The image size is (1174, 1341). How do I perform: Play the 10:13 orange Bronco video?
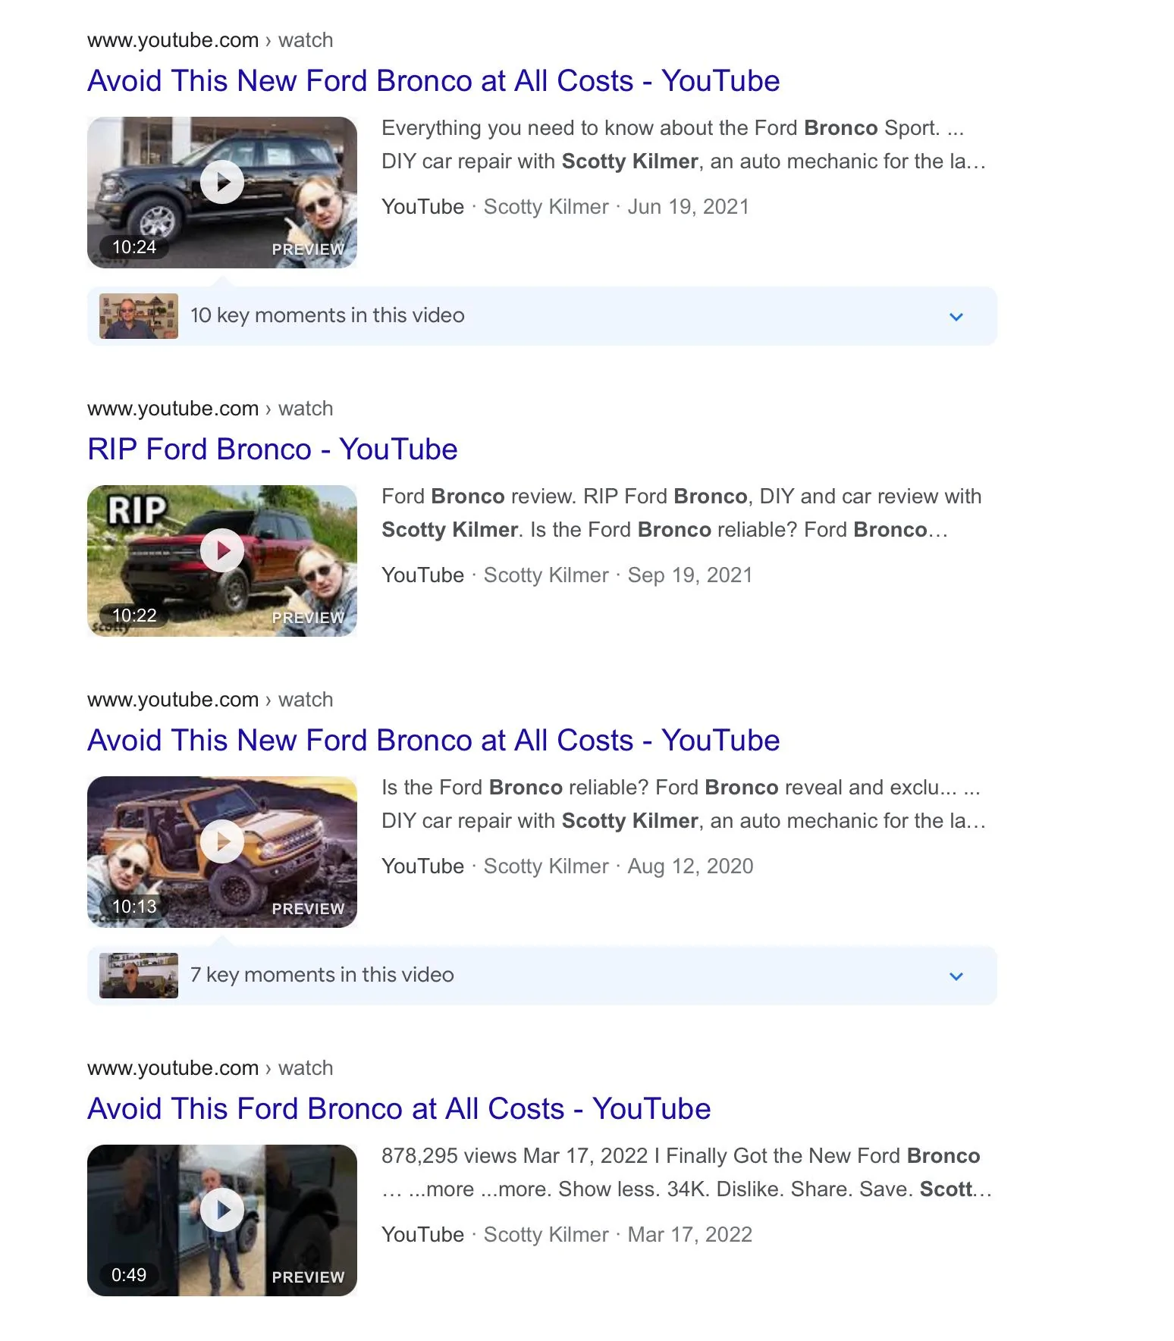[222, 842]
